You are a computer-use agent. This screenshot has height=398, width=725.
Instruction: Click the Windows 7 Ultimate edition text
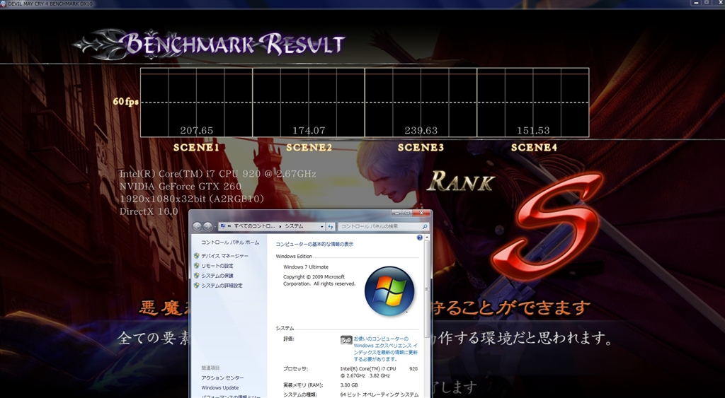tap(306, 267)
